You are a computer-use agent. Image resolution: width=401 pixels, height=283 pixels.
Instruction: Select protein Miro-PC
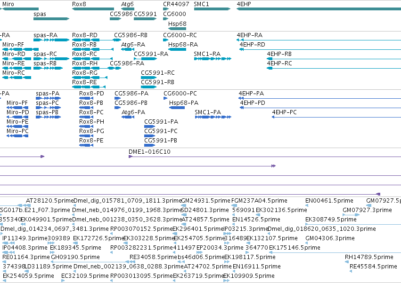(x=17, y=136)
